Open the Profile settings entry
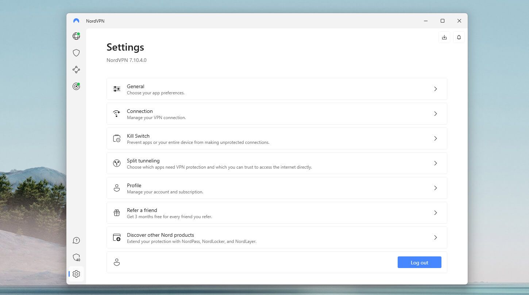Image resolution: width=529 pixels, height=295 pixels. [x=277, y=188]
